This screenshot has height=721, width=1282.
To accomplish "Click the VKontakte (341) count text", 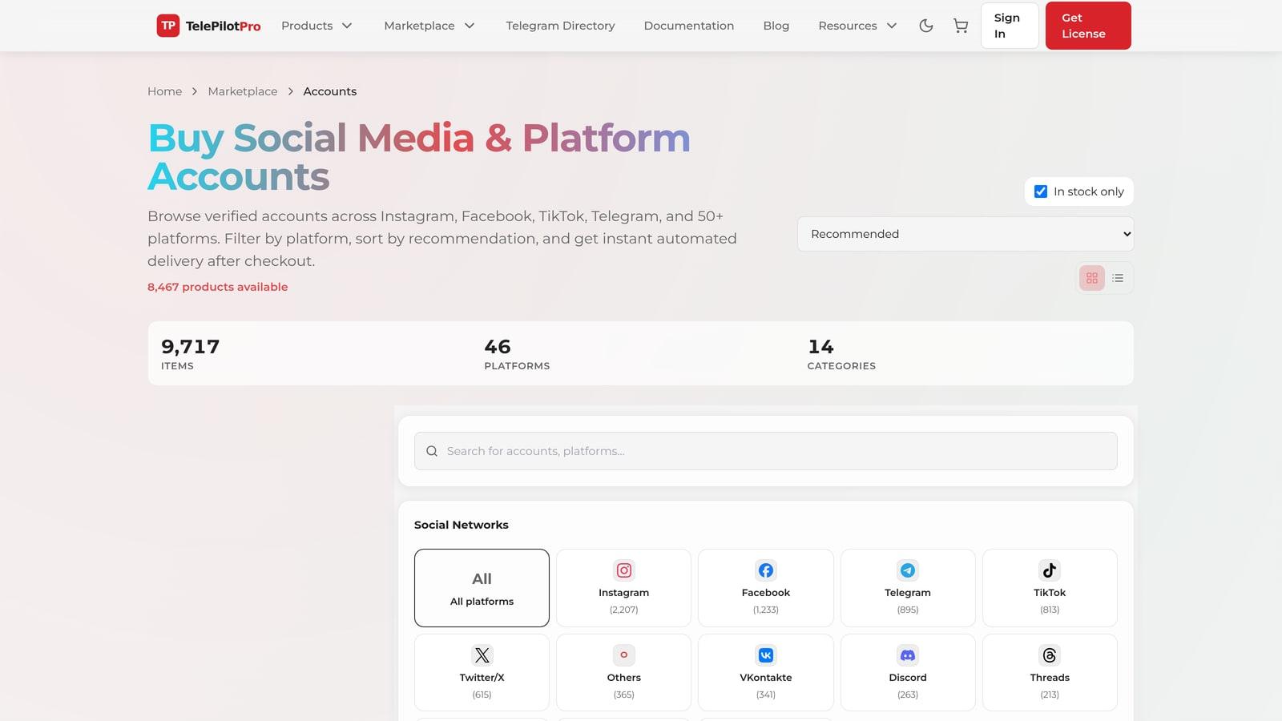I will 766,695.
